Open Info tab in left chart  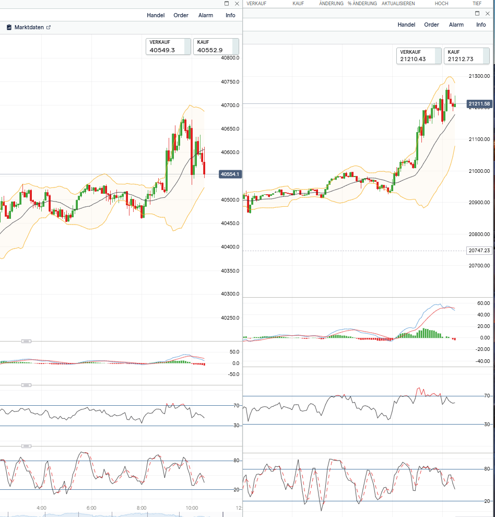(230, 15)
